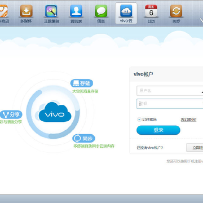Image resolution: width=203 pixels, height=203 pixels.
Task: Click the green caption under 同步 badge
Action: 94,146
